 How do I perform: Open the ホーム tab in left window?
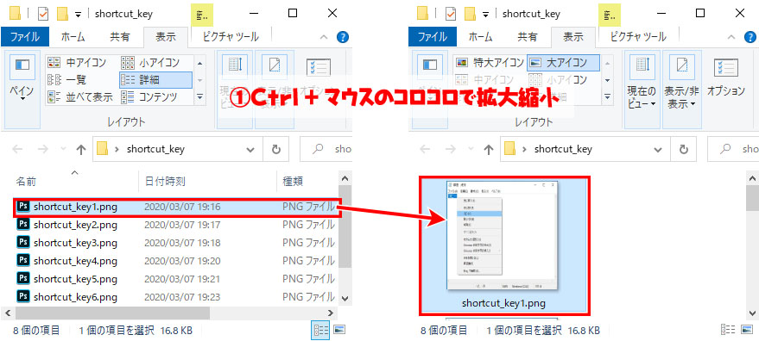click(x=73, y=37)
